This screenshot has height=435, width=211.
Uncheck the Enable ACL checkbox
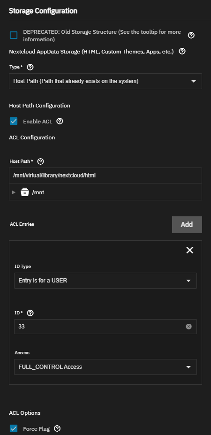[14, 121]
